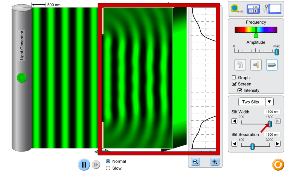Choose Normal speed option
299x171 pixels.
[x=108, y=161]
